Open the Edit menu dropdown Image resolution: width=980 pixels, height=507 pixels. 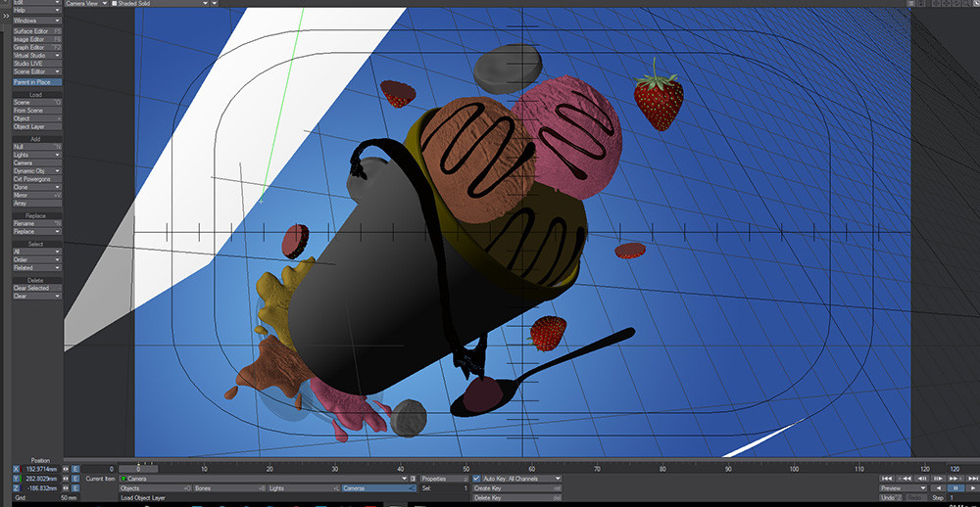point(37,3)
